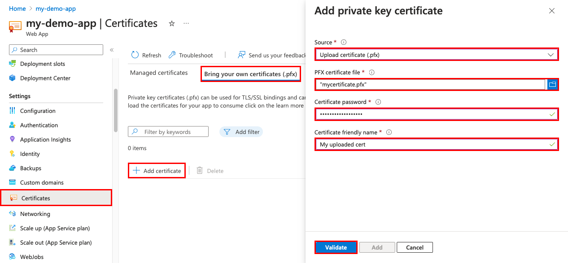Click the favorite star next to Certificates title
568x263 pixels.
click(x=172, y=23)
